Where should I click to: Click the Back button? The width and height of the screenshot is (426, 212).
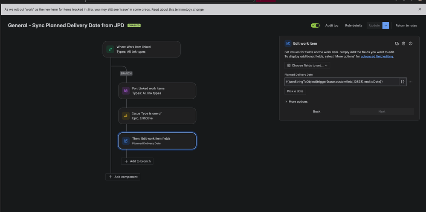pos(316,112)
